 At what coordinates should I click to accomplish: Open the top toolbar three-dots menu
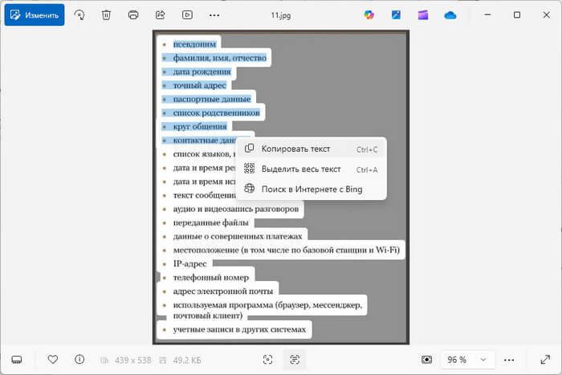(214, 14)
